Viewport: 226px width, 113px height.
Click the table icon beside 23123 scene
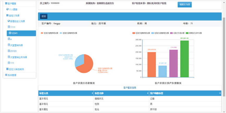9,51
